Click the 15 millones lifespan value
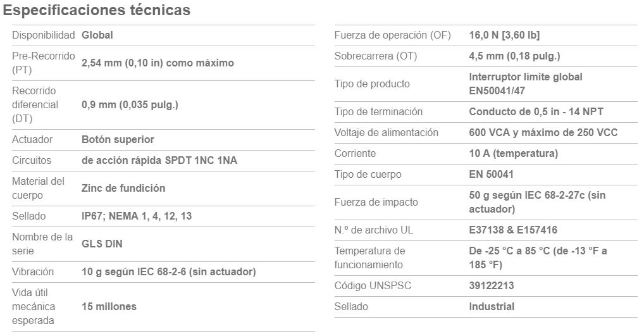The height and width of the screenshot is (336, 644). click(109, 307)
